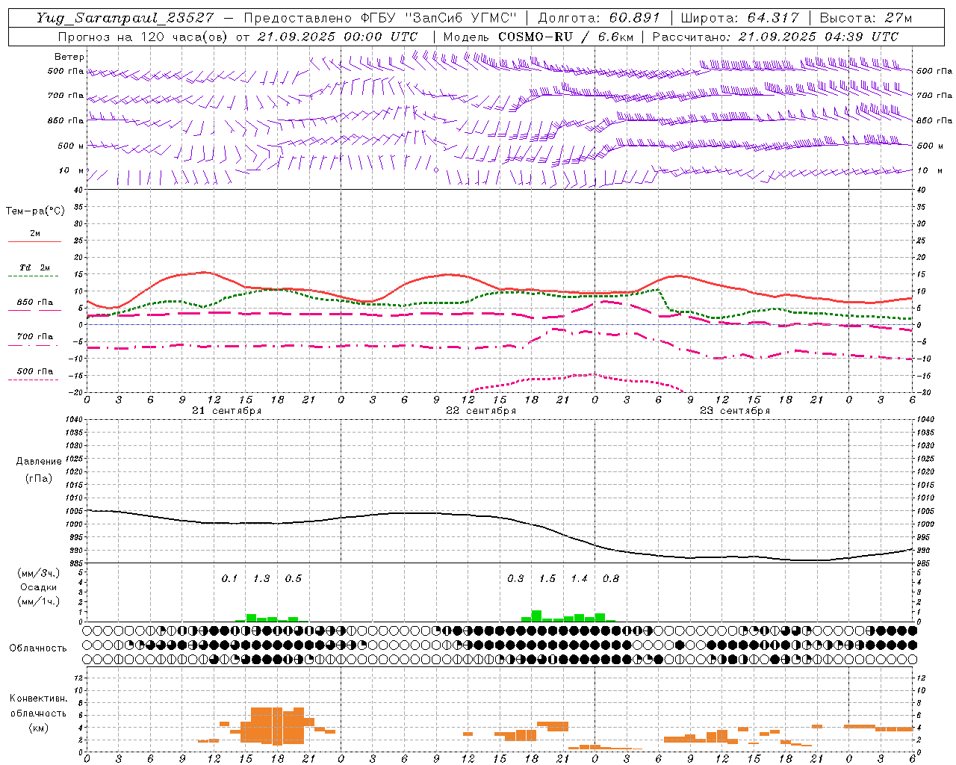Click the Высота: 27м label

[x=866, y=18]
